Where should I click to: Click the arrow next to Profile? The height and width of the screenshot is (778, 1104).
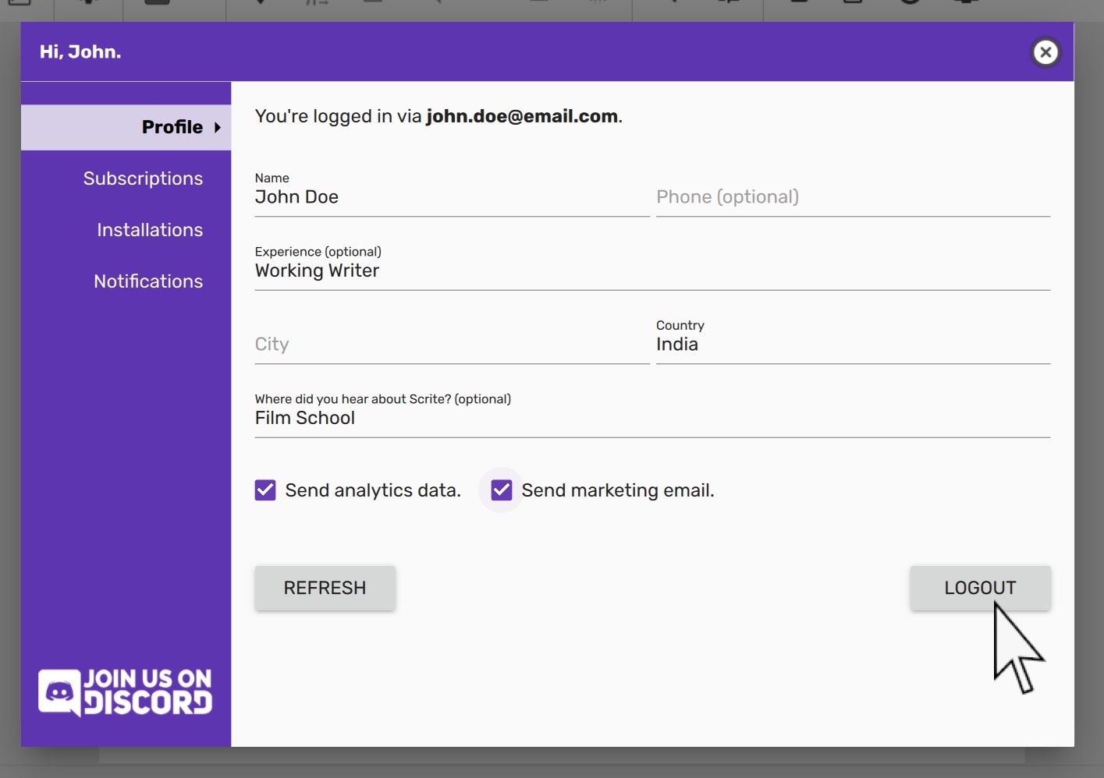[218, 127]
